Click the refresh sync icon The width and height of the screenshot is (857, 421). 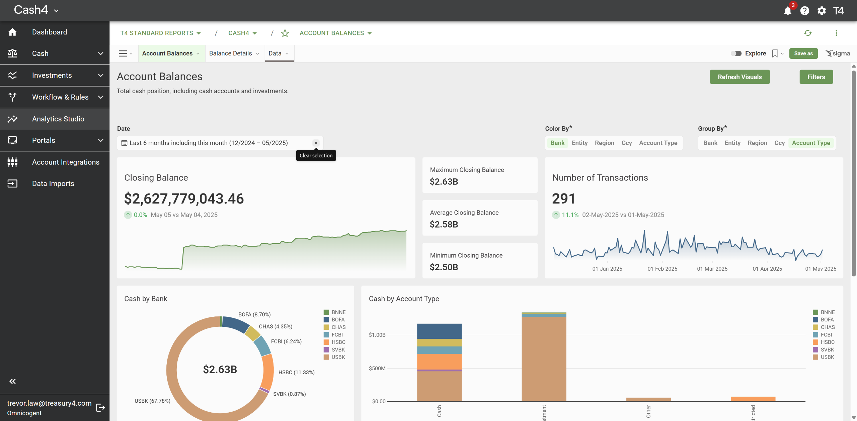coord(808,33)
